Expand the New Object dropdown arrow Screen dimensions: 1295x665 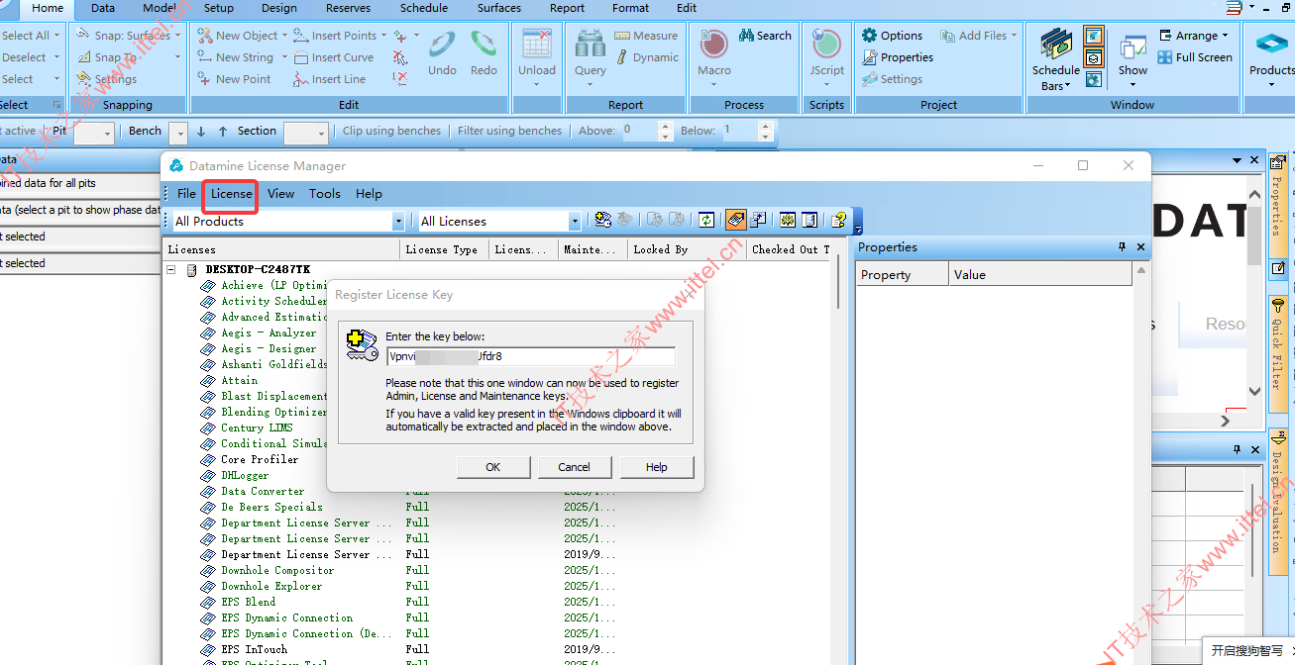click(285, 36)
